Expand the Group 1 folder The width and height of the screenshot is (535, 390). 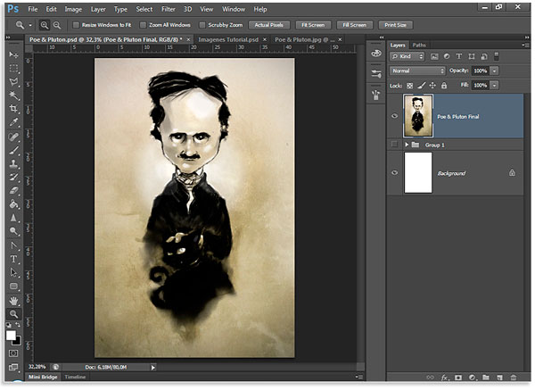[x=407, y=145]
